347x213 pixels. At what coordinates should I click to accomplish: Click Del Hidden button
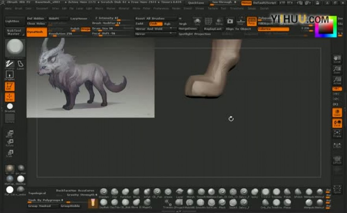pos(36,19)
